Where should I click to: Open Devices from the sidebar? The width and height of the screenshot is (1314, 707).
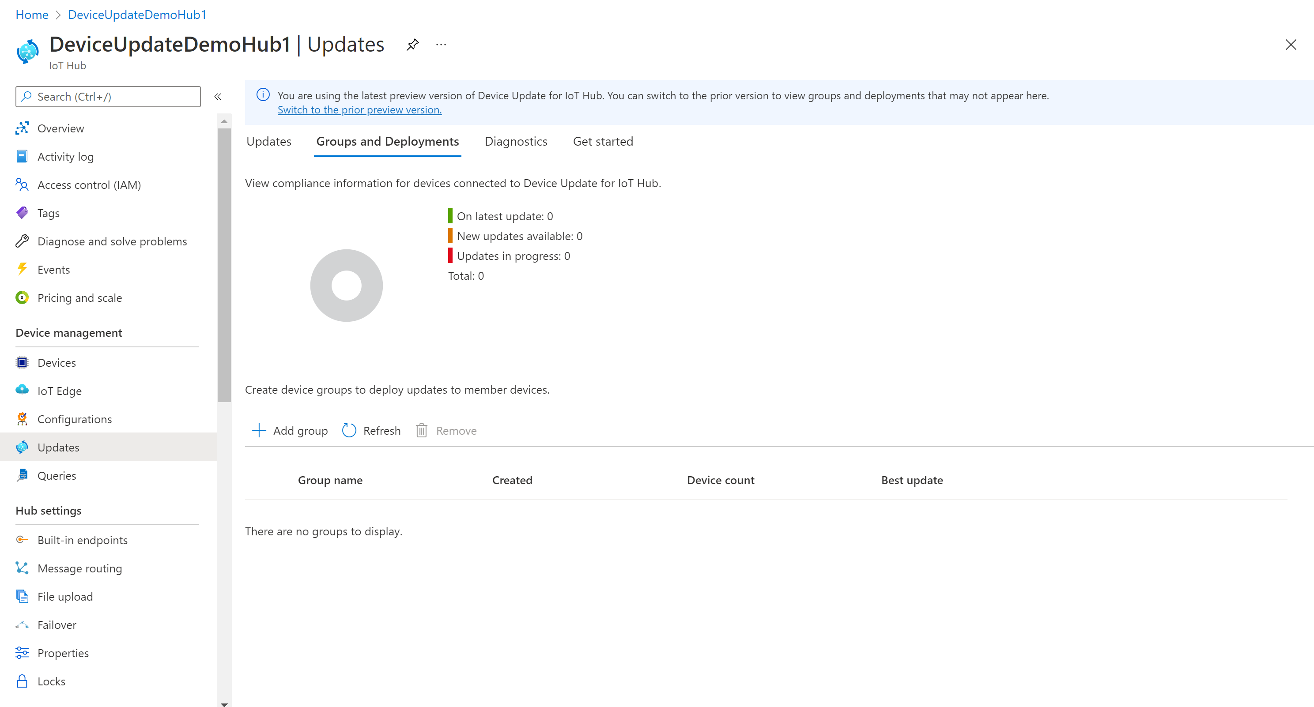(57, 362)
